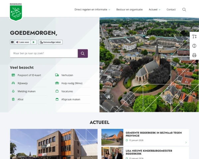Image resolution: width=199 pixels, height=159 pixels.
Task: Start read-aloud with the green play button
Action: pos(33,42)
